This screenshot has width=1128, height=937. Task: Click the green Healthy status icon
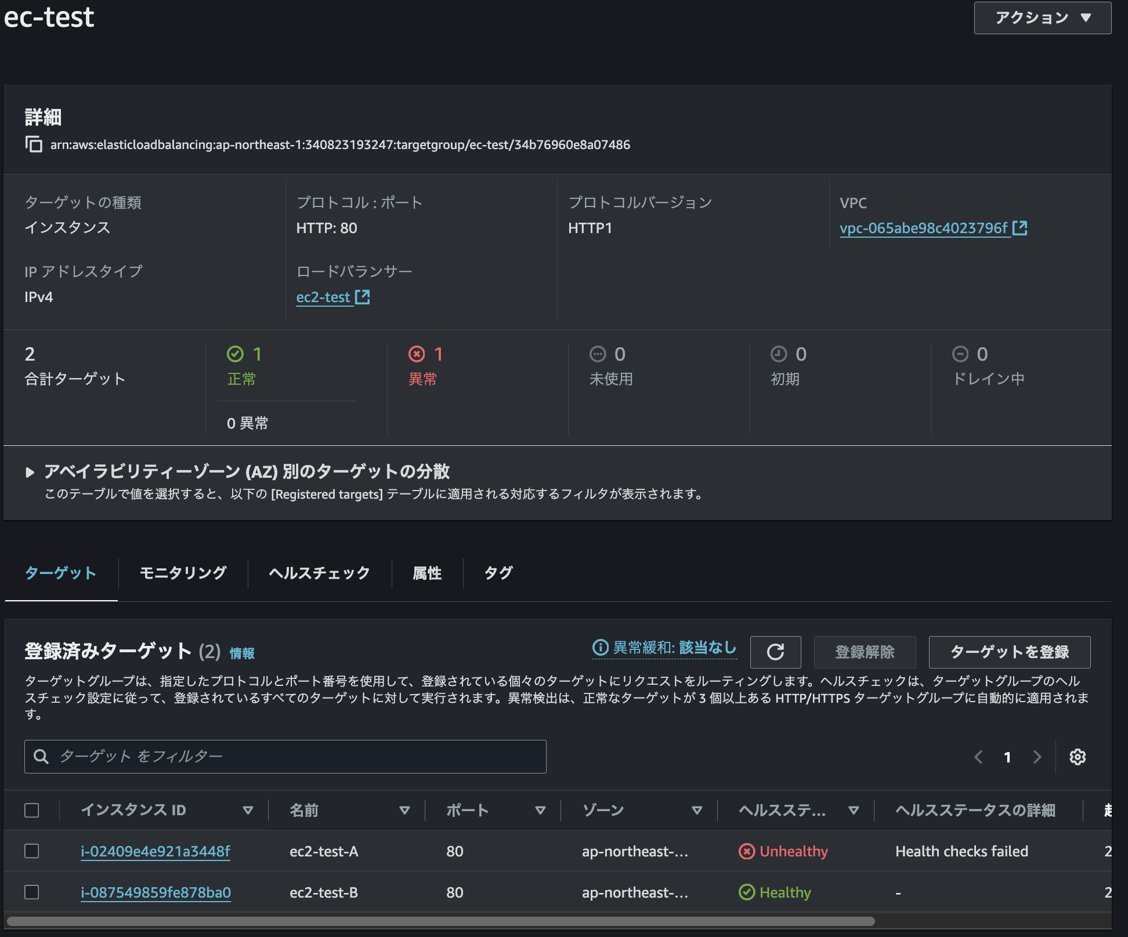click(747, 892)
